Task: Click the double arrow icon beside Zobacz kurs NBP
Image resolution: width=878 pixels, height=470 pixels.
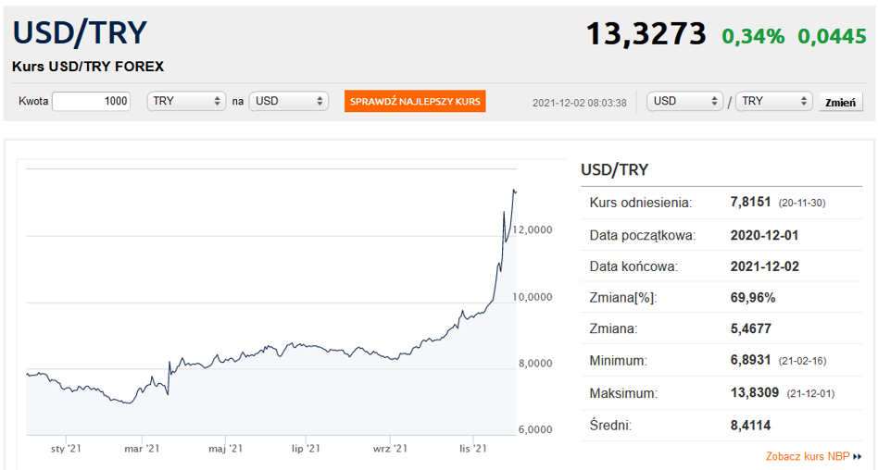Action: point(858,456)
